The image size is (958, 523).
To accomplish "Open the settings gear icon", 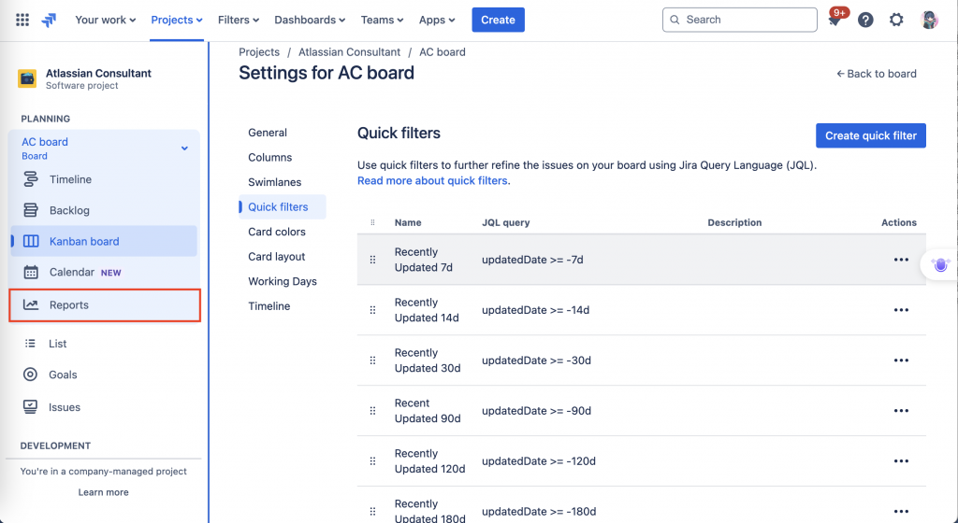I will 896,20.
